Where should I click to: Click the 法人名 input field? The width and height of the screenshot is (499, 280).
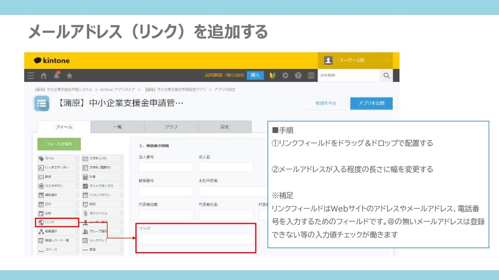(226, 167)
